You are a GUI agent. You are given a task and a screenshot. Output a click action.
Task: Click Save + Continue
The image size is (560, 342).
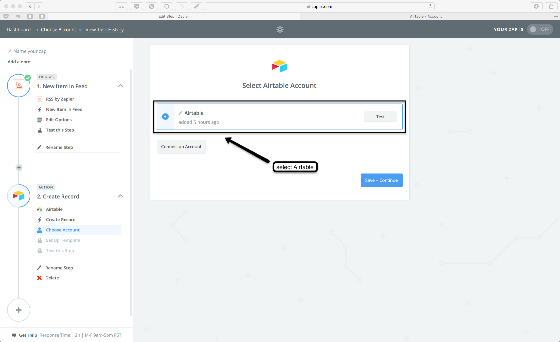click(381, 180)
